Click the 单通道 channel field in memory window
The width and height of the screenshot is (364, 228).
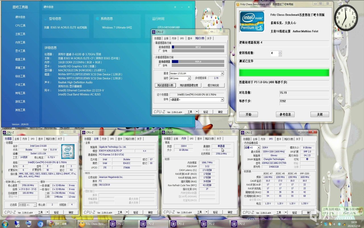pyautogui.click(x=221, y=146)
